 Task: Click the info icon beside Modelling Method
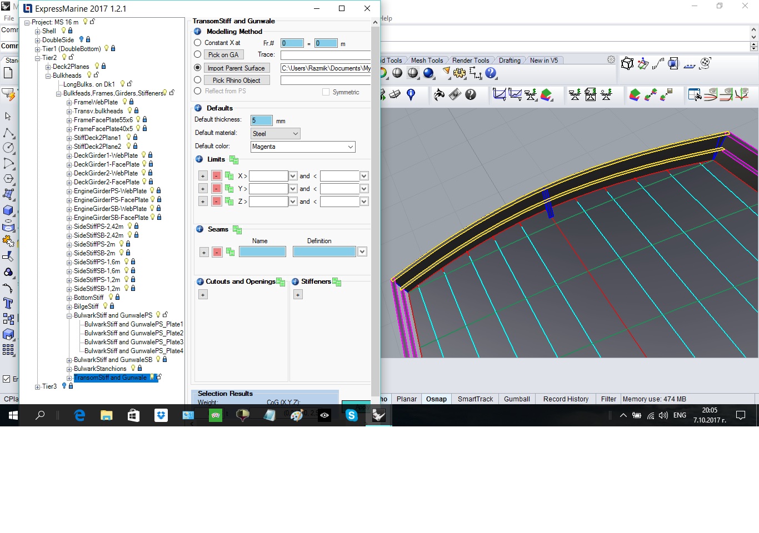(197, 32)
